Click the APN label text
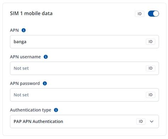 pyautogui.click(x=14, y=30)
